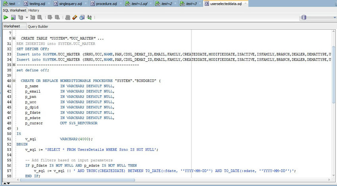Image resolution: width=337 pixels, height=186 pixels.
Task: Click the Commit icon
Action: tap(50, 17)
